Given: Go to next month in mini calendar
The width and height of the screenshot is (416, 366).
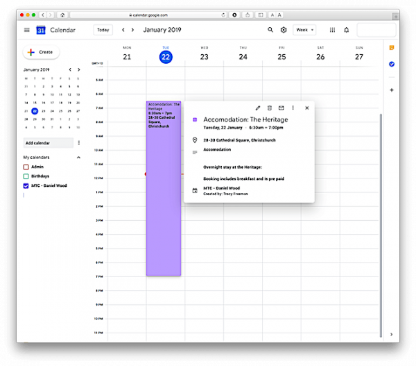Looking at the screenshot, I should 79,69.
